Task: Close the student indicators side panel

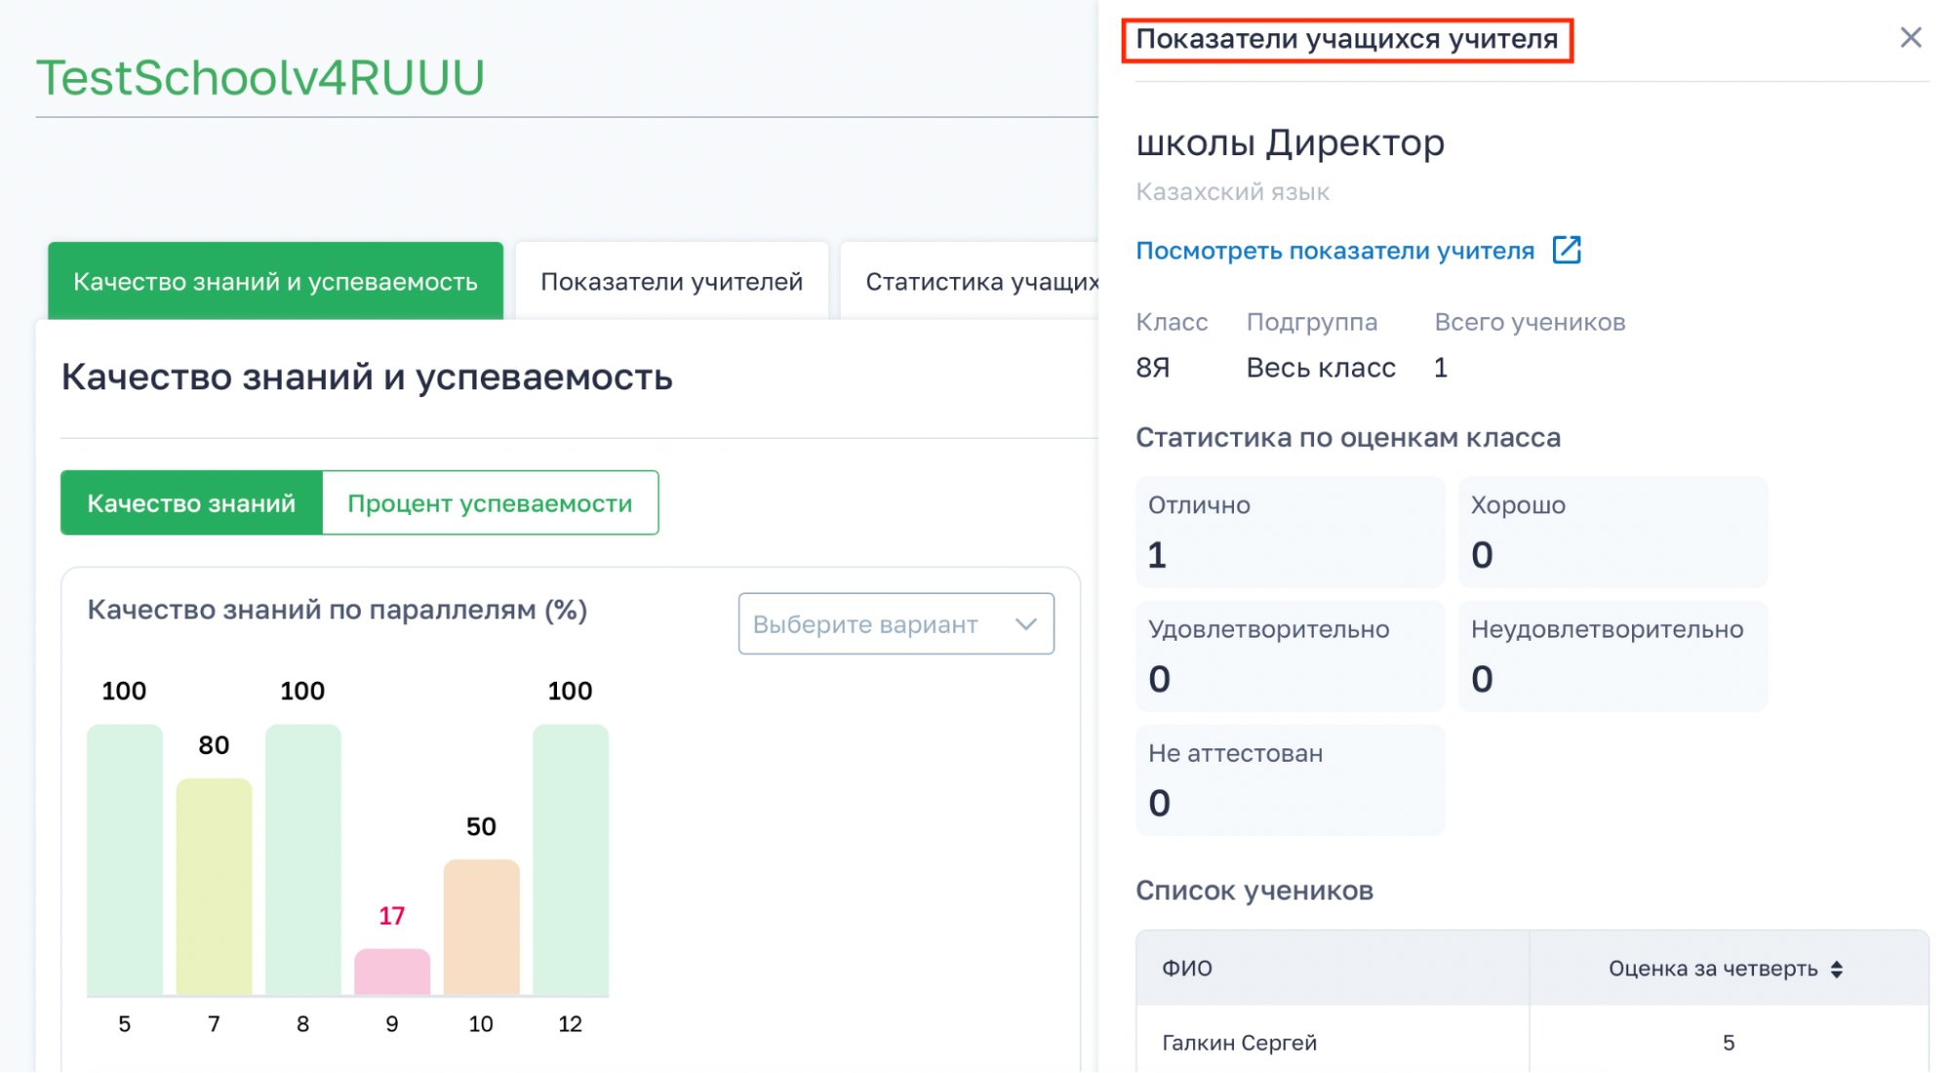Action: [1910, 38]
